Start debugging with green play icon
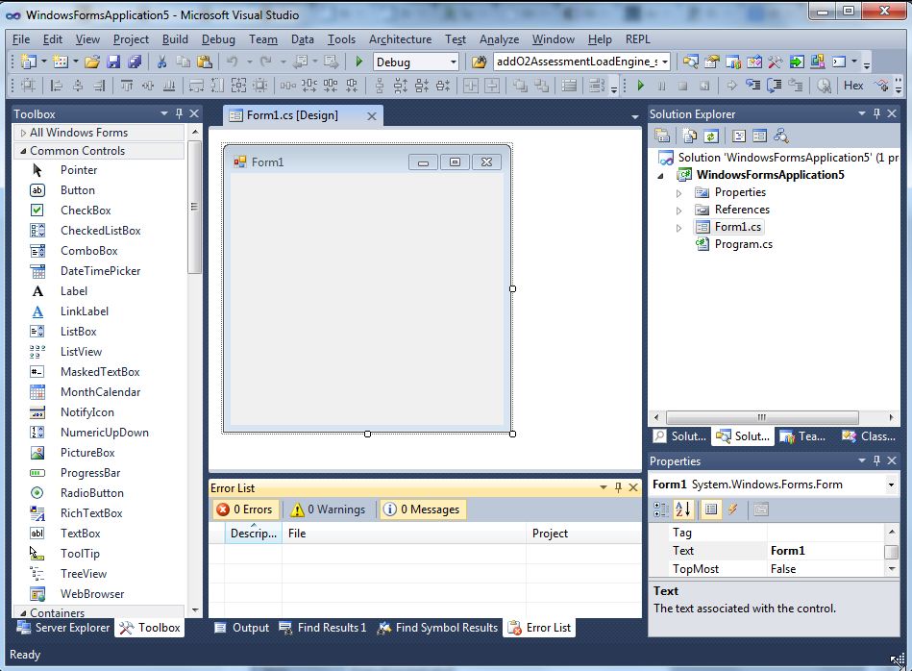This screenshot has height=671, width=912. tap(358, 62)
